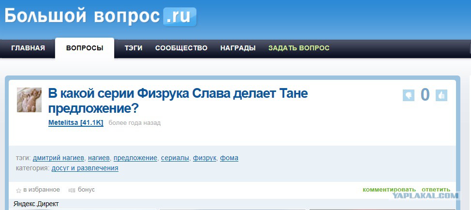
Task: Open the Награды menu item
Action: pyautogui.click(x=238, y=48)
